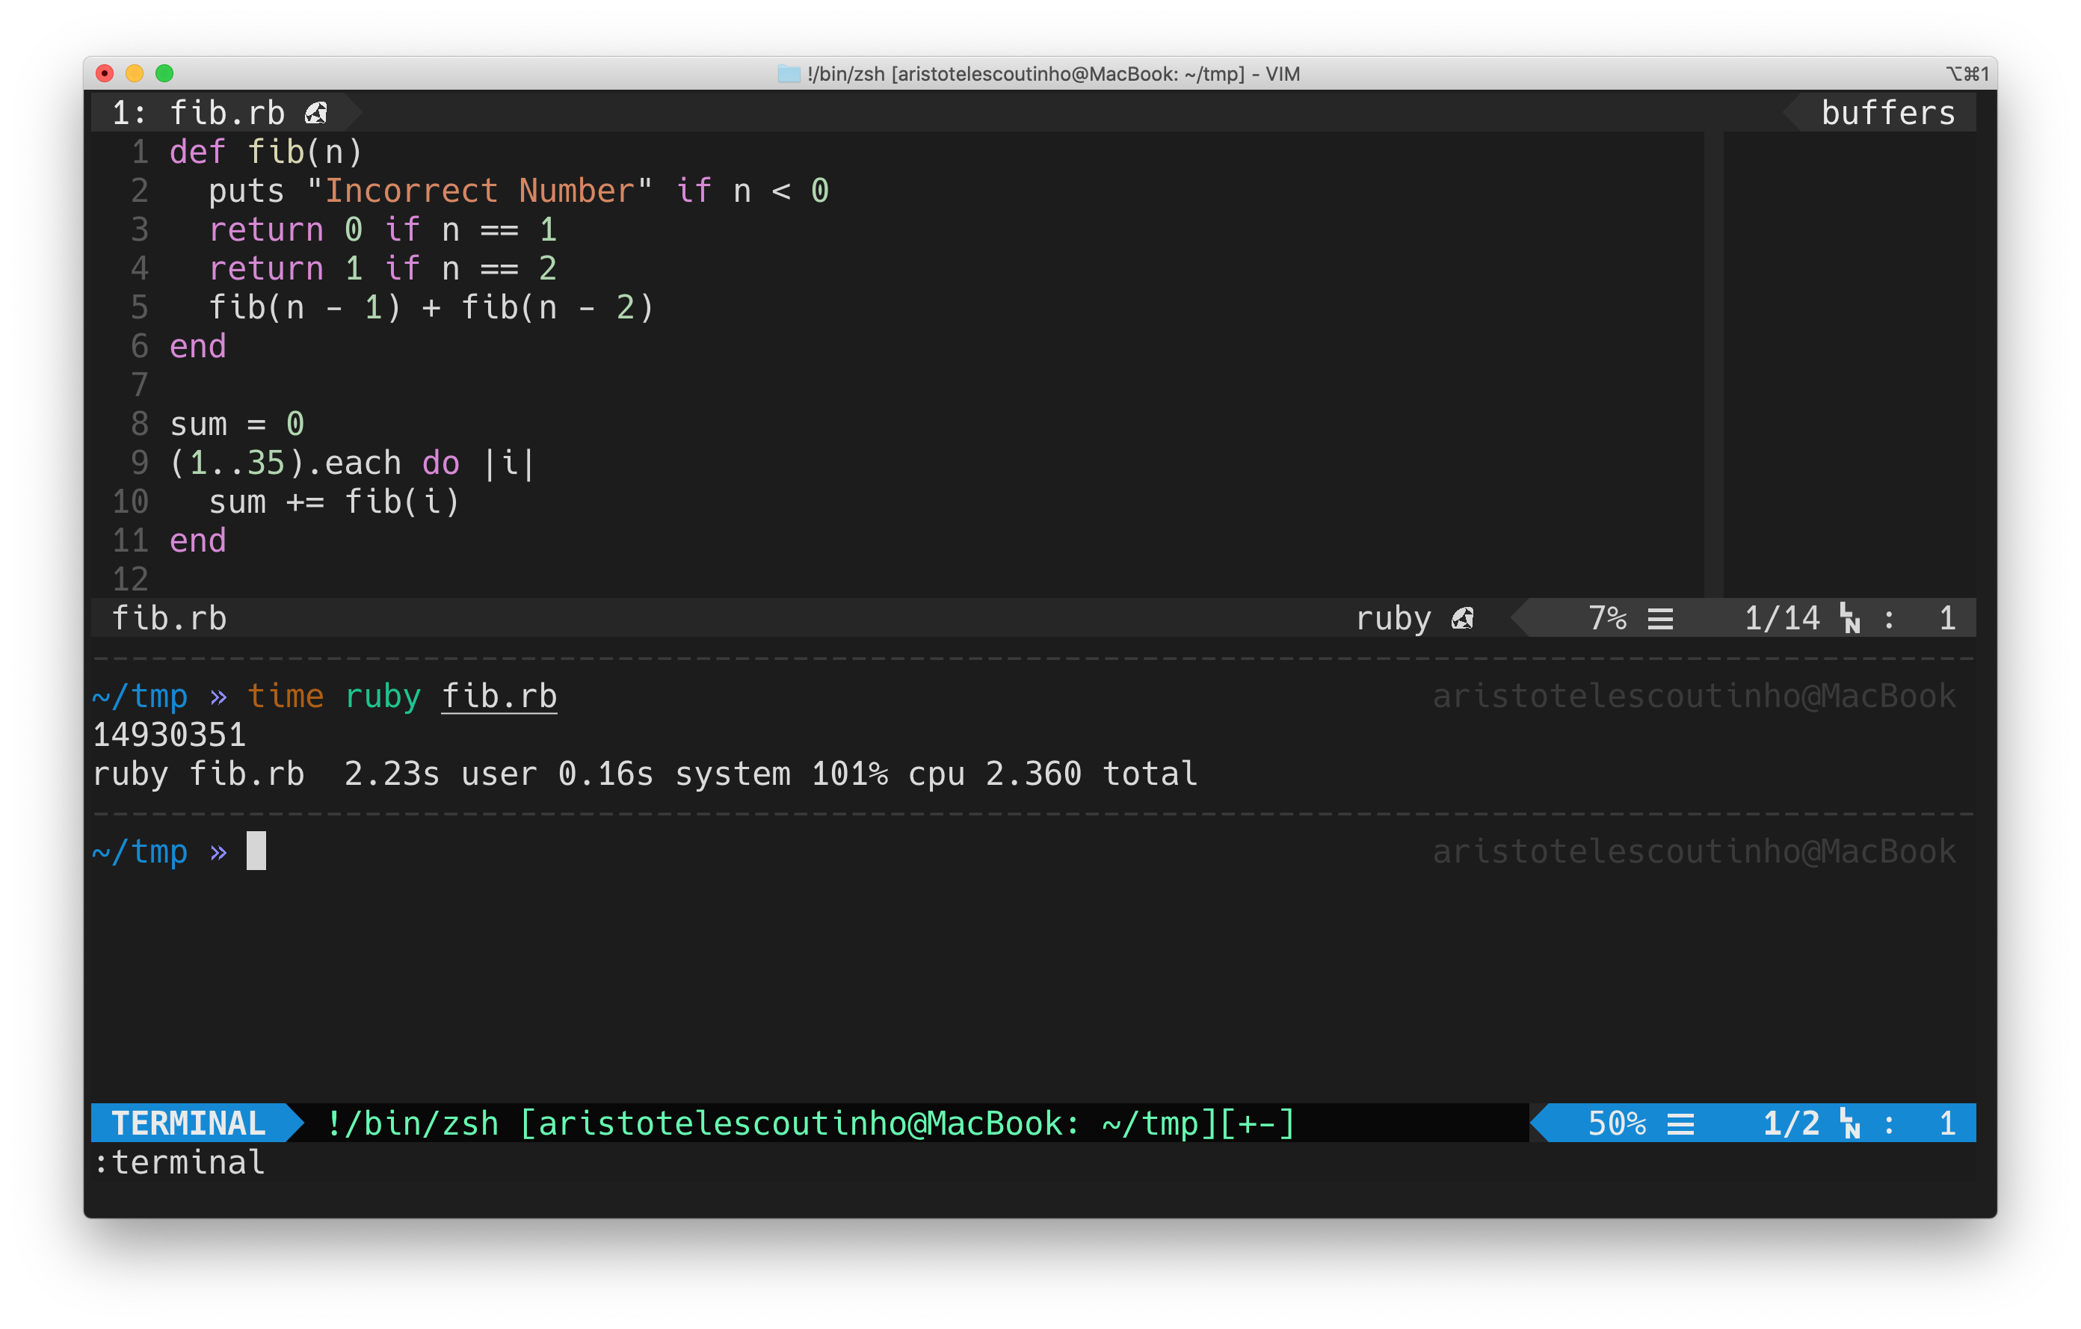Click the ruby icon in fib.rb tab

click(316, 113)
